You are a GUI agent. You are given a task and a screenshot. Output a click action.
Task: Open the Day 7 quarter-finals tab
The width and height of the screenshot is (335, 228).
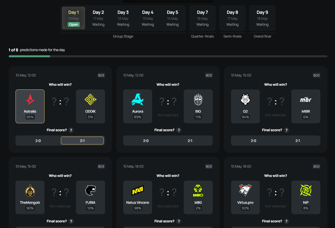203,18
